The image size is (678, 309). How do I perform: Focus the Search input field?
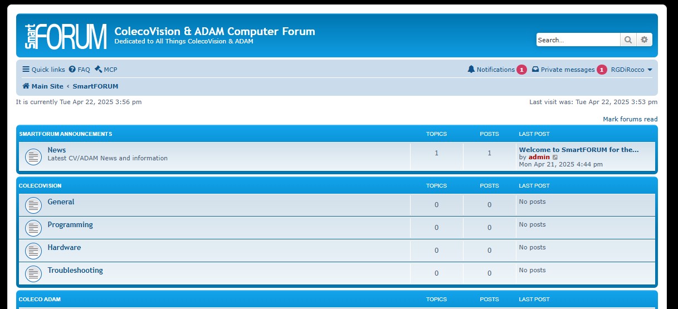pos(578,40)
